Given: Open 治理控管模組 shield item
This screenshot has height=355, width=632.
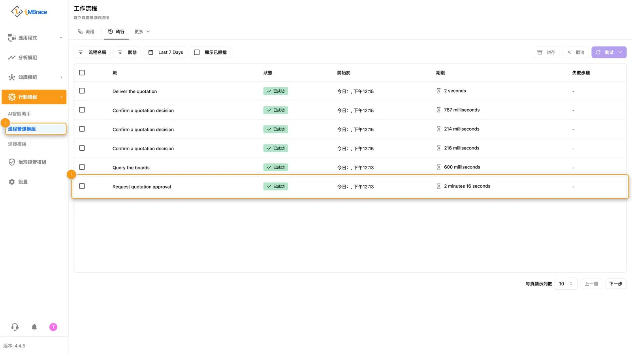Looking at the screenshot, I should [28, 162].
